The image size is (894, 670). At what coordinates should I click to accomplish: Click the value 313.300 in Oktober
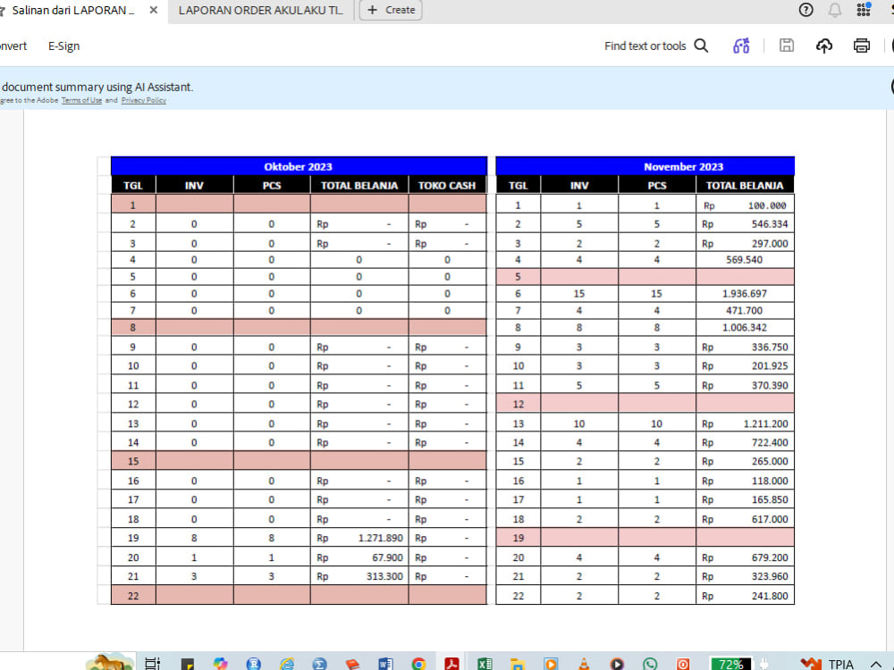(384, 576)
